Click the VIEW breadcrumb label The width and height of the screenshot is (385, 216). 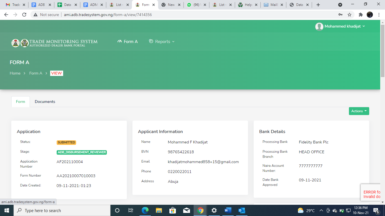[56, 73]
